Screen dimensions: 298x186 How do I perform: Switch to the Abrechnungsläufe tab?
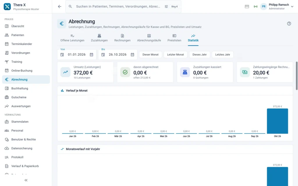pyautogui.click(x=149, y=38)
